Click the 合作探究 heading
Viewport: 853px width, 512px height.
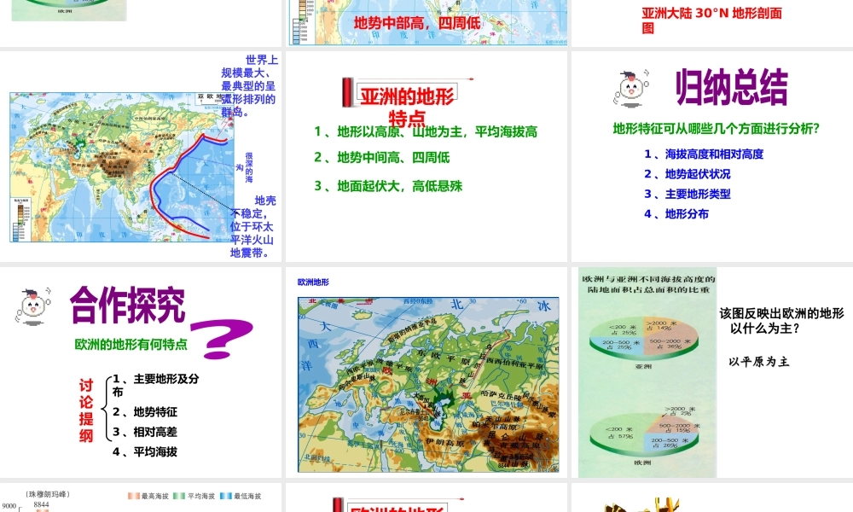point(128,305)
